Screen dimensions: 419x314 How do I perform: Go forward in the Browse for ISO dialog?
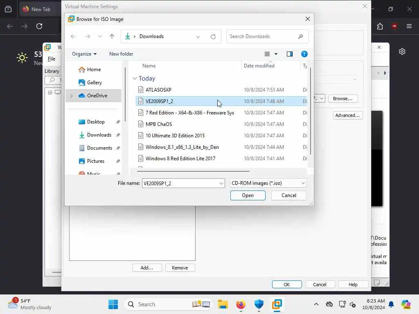(x=88, y=36)
